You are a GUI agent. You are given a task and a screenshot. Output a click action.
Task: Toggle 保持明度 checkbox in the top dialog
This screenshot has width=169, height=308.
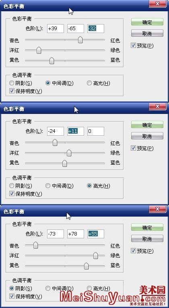point(12,91)
